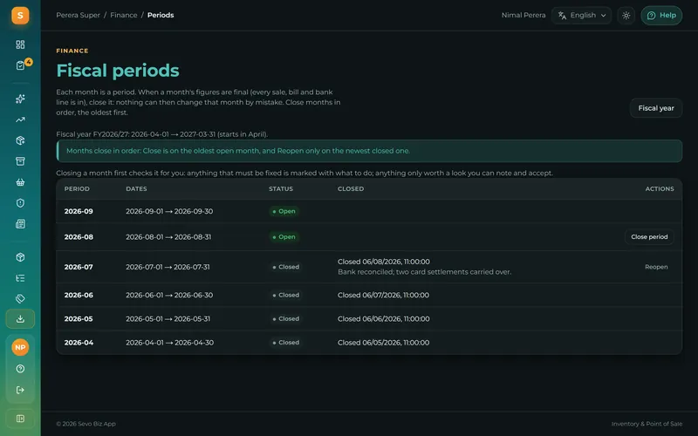Click the Open status badge for 2026-09

coord(284,211)
